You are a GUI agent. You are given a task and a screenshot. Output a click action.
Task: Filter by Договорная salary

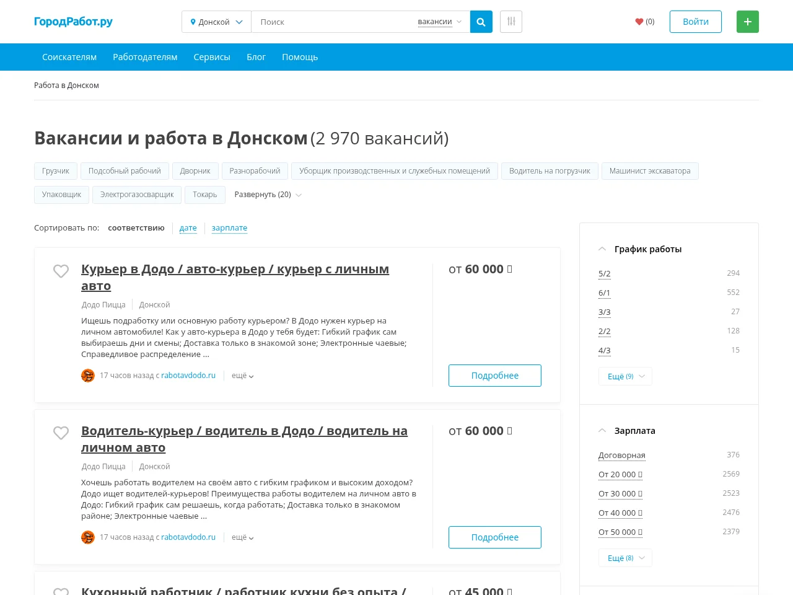622,455
